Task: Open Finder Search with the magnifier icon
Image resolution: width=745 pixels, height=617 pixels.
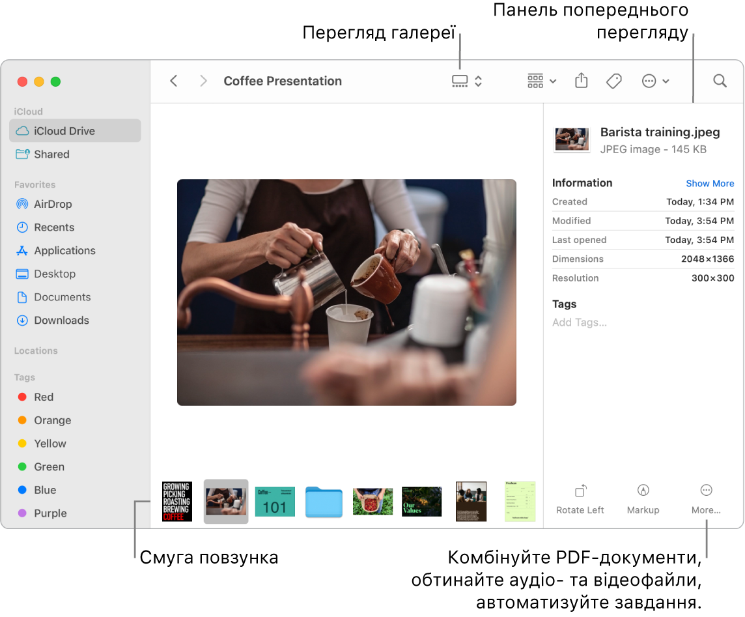Action: click(x=720, y=81)
